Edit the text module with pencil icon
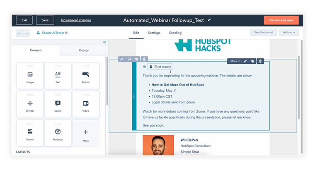Image resolution: width=315 pixels, height=170 pixels. pos(245,61)
